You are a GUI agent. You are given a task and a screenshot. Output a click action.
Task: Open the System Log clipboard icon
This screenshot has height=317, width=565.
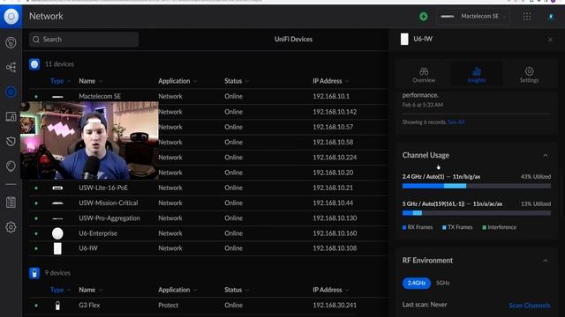pyautogui.click(x=11, y=202)
